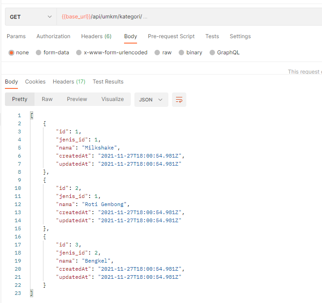Click the "jenis_id": 1 on line 4
This screenshot has height=303, width=322.
(x=78, y=140)
